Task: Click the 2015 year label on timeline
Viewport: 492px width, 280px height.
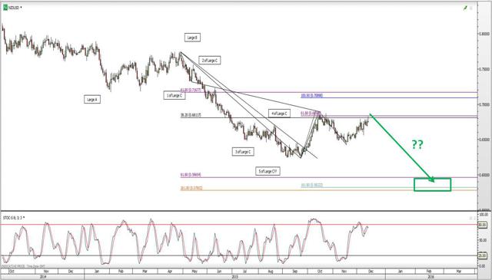Action: tap(234, 277)
